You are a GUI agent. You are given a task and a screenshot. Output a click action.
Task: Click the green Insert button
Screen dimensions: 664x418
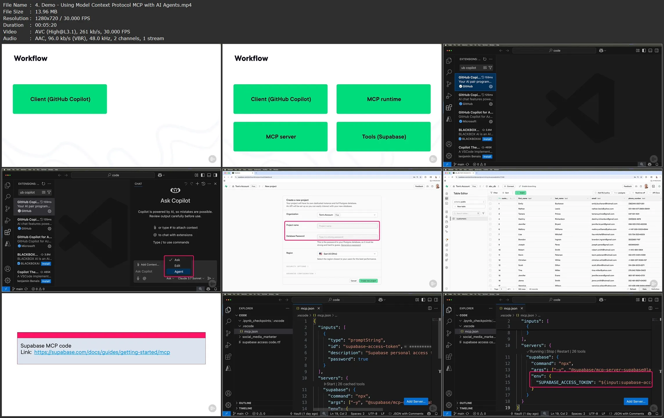[x=521, y=193]
